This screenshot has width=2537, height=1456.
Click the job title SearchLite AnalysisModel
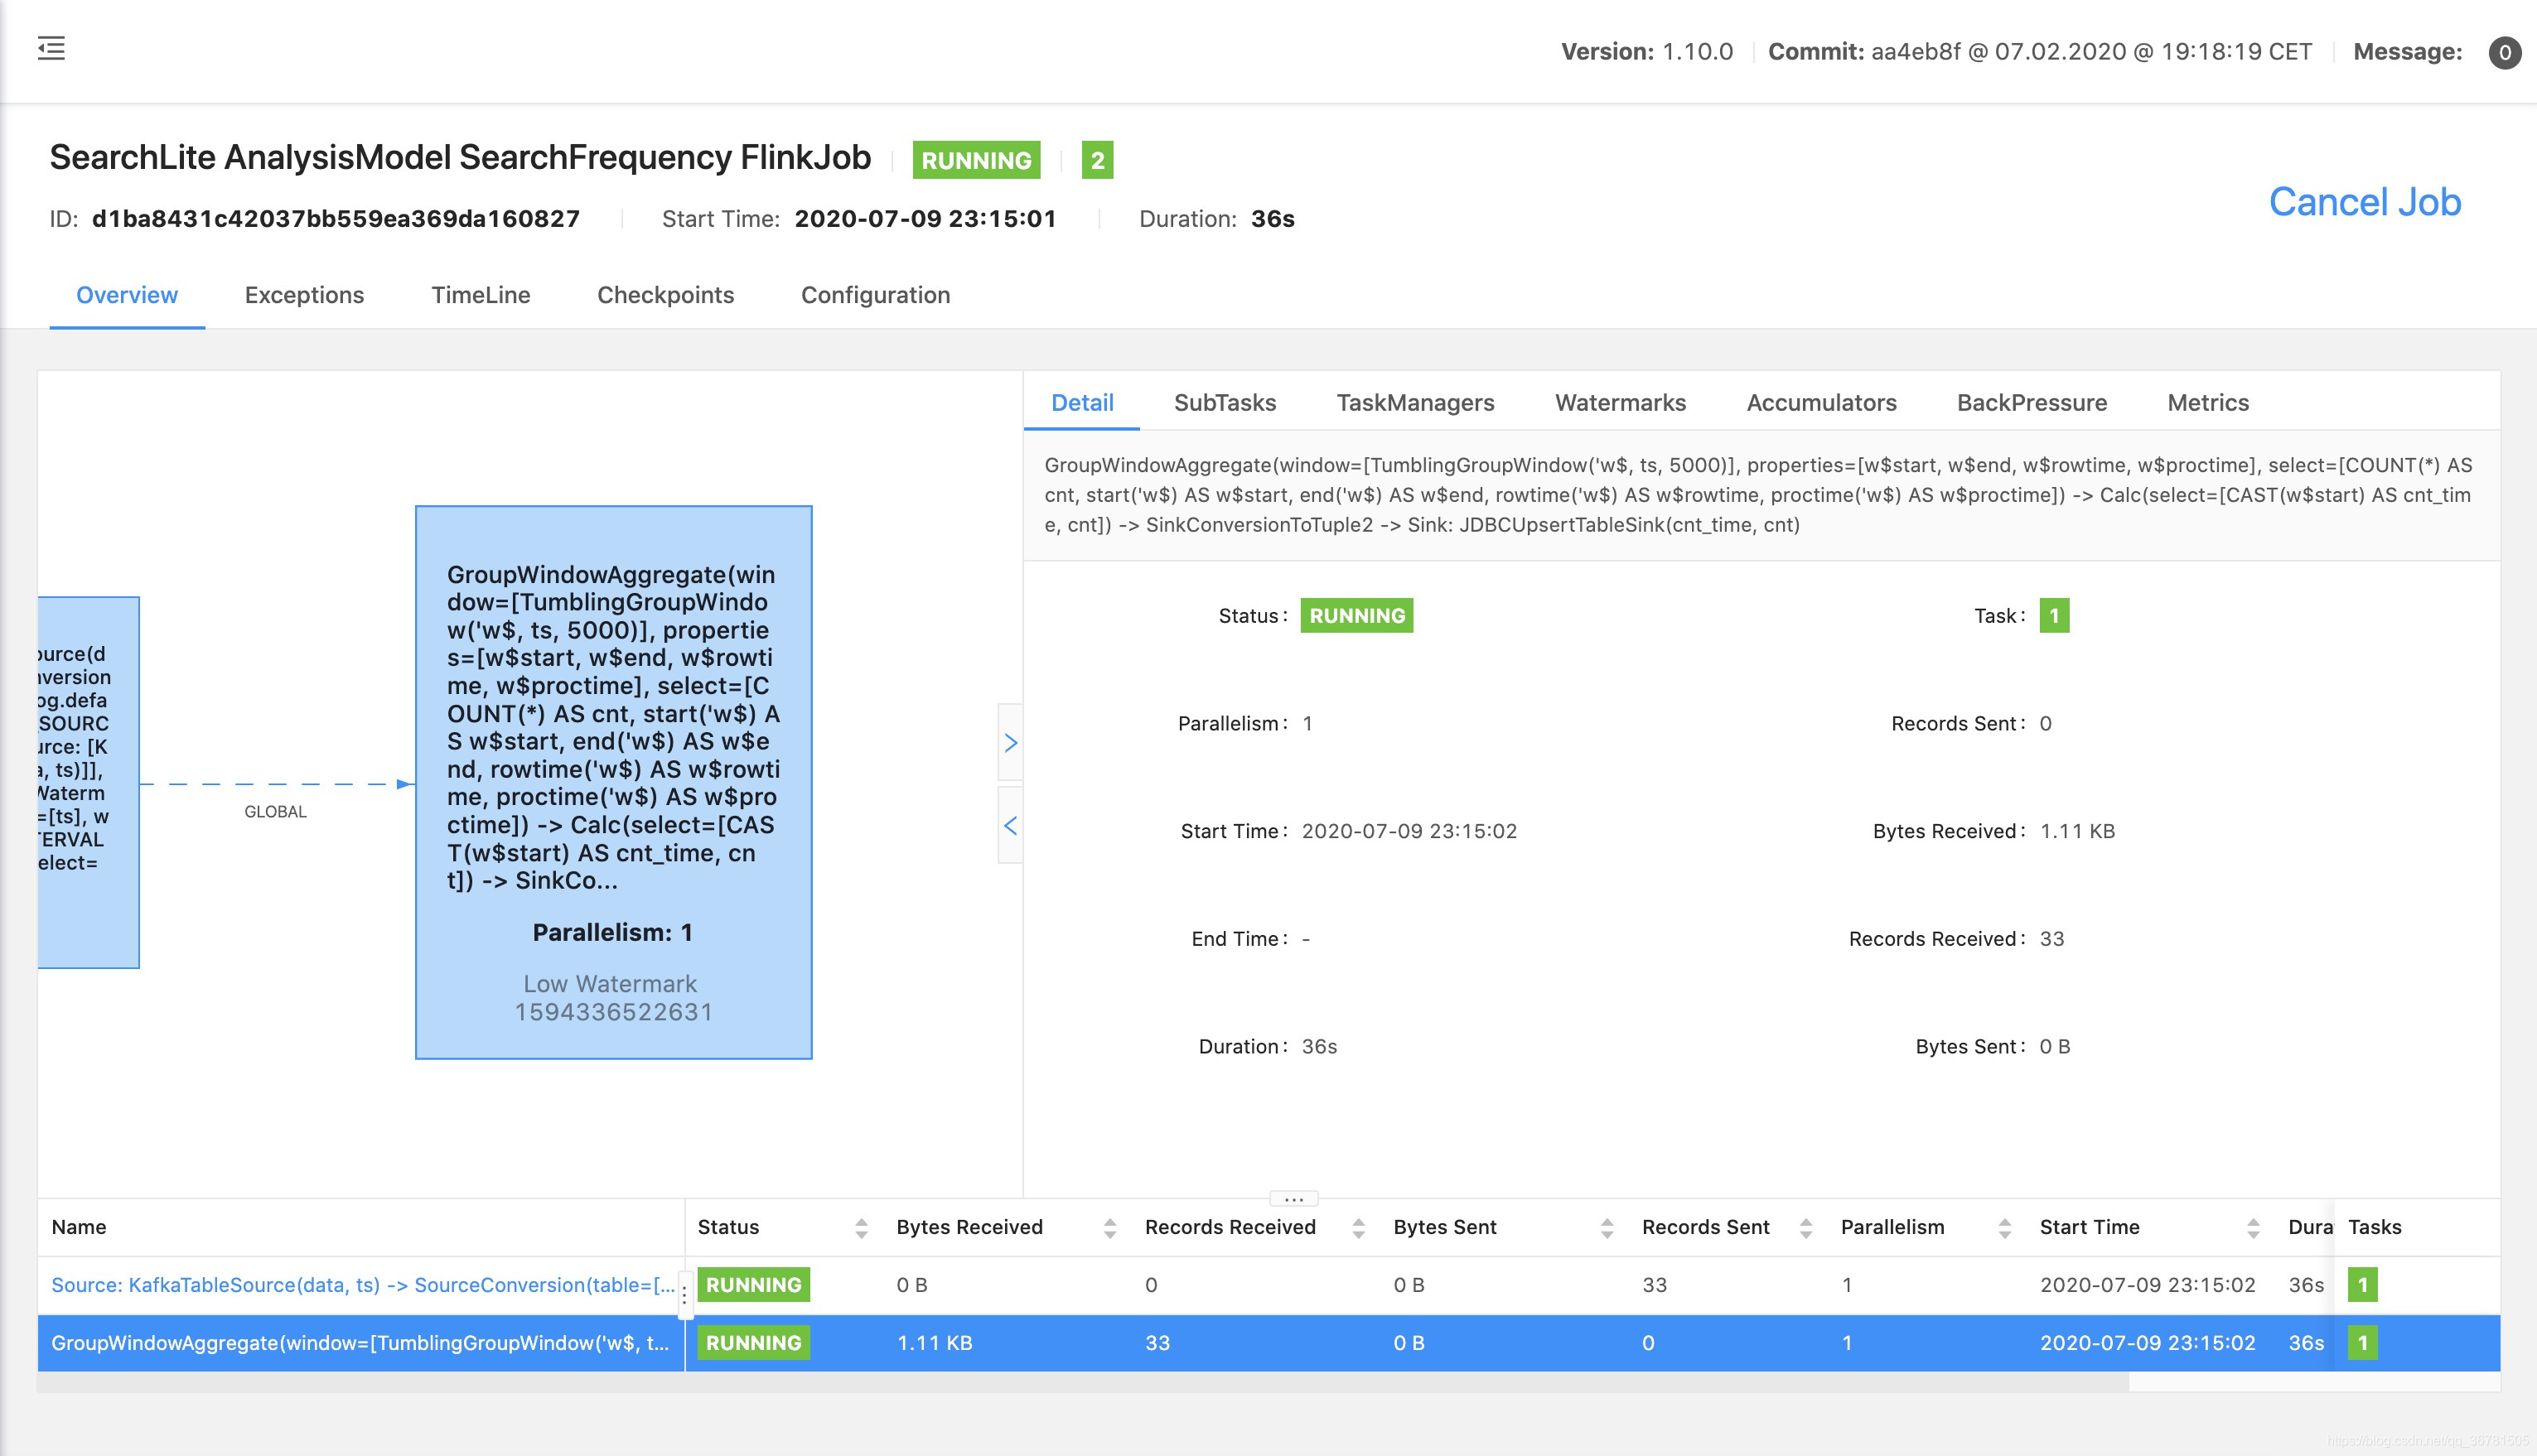pos(460,158)
